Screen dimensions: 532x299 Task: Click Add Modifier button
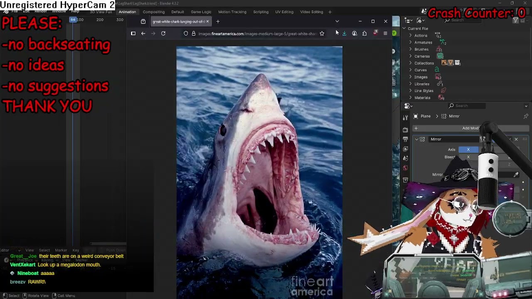[x=470, y=128]
